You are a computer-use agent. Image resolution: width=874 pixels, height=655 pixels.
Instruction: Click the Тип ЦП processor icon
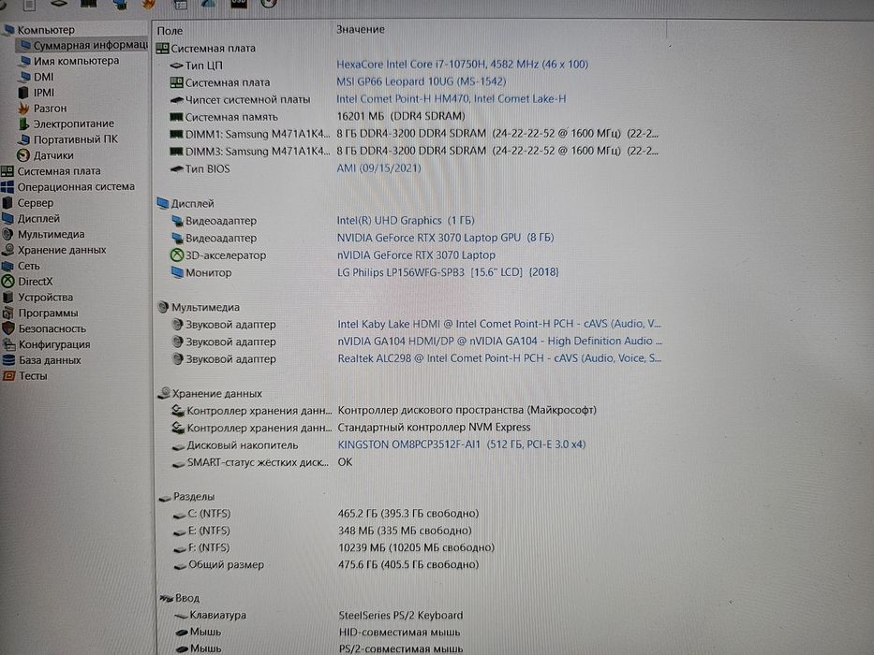pyautogui.click(x=176, y=65)
